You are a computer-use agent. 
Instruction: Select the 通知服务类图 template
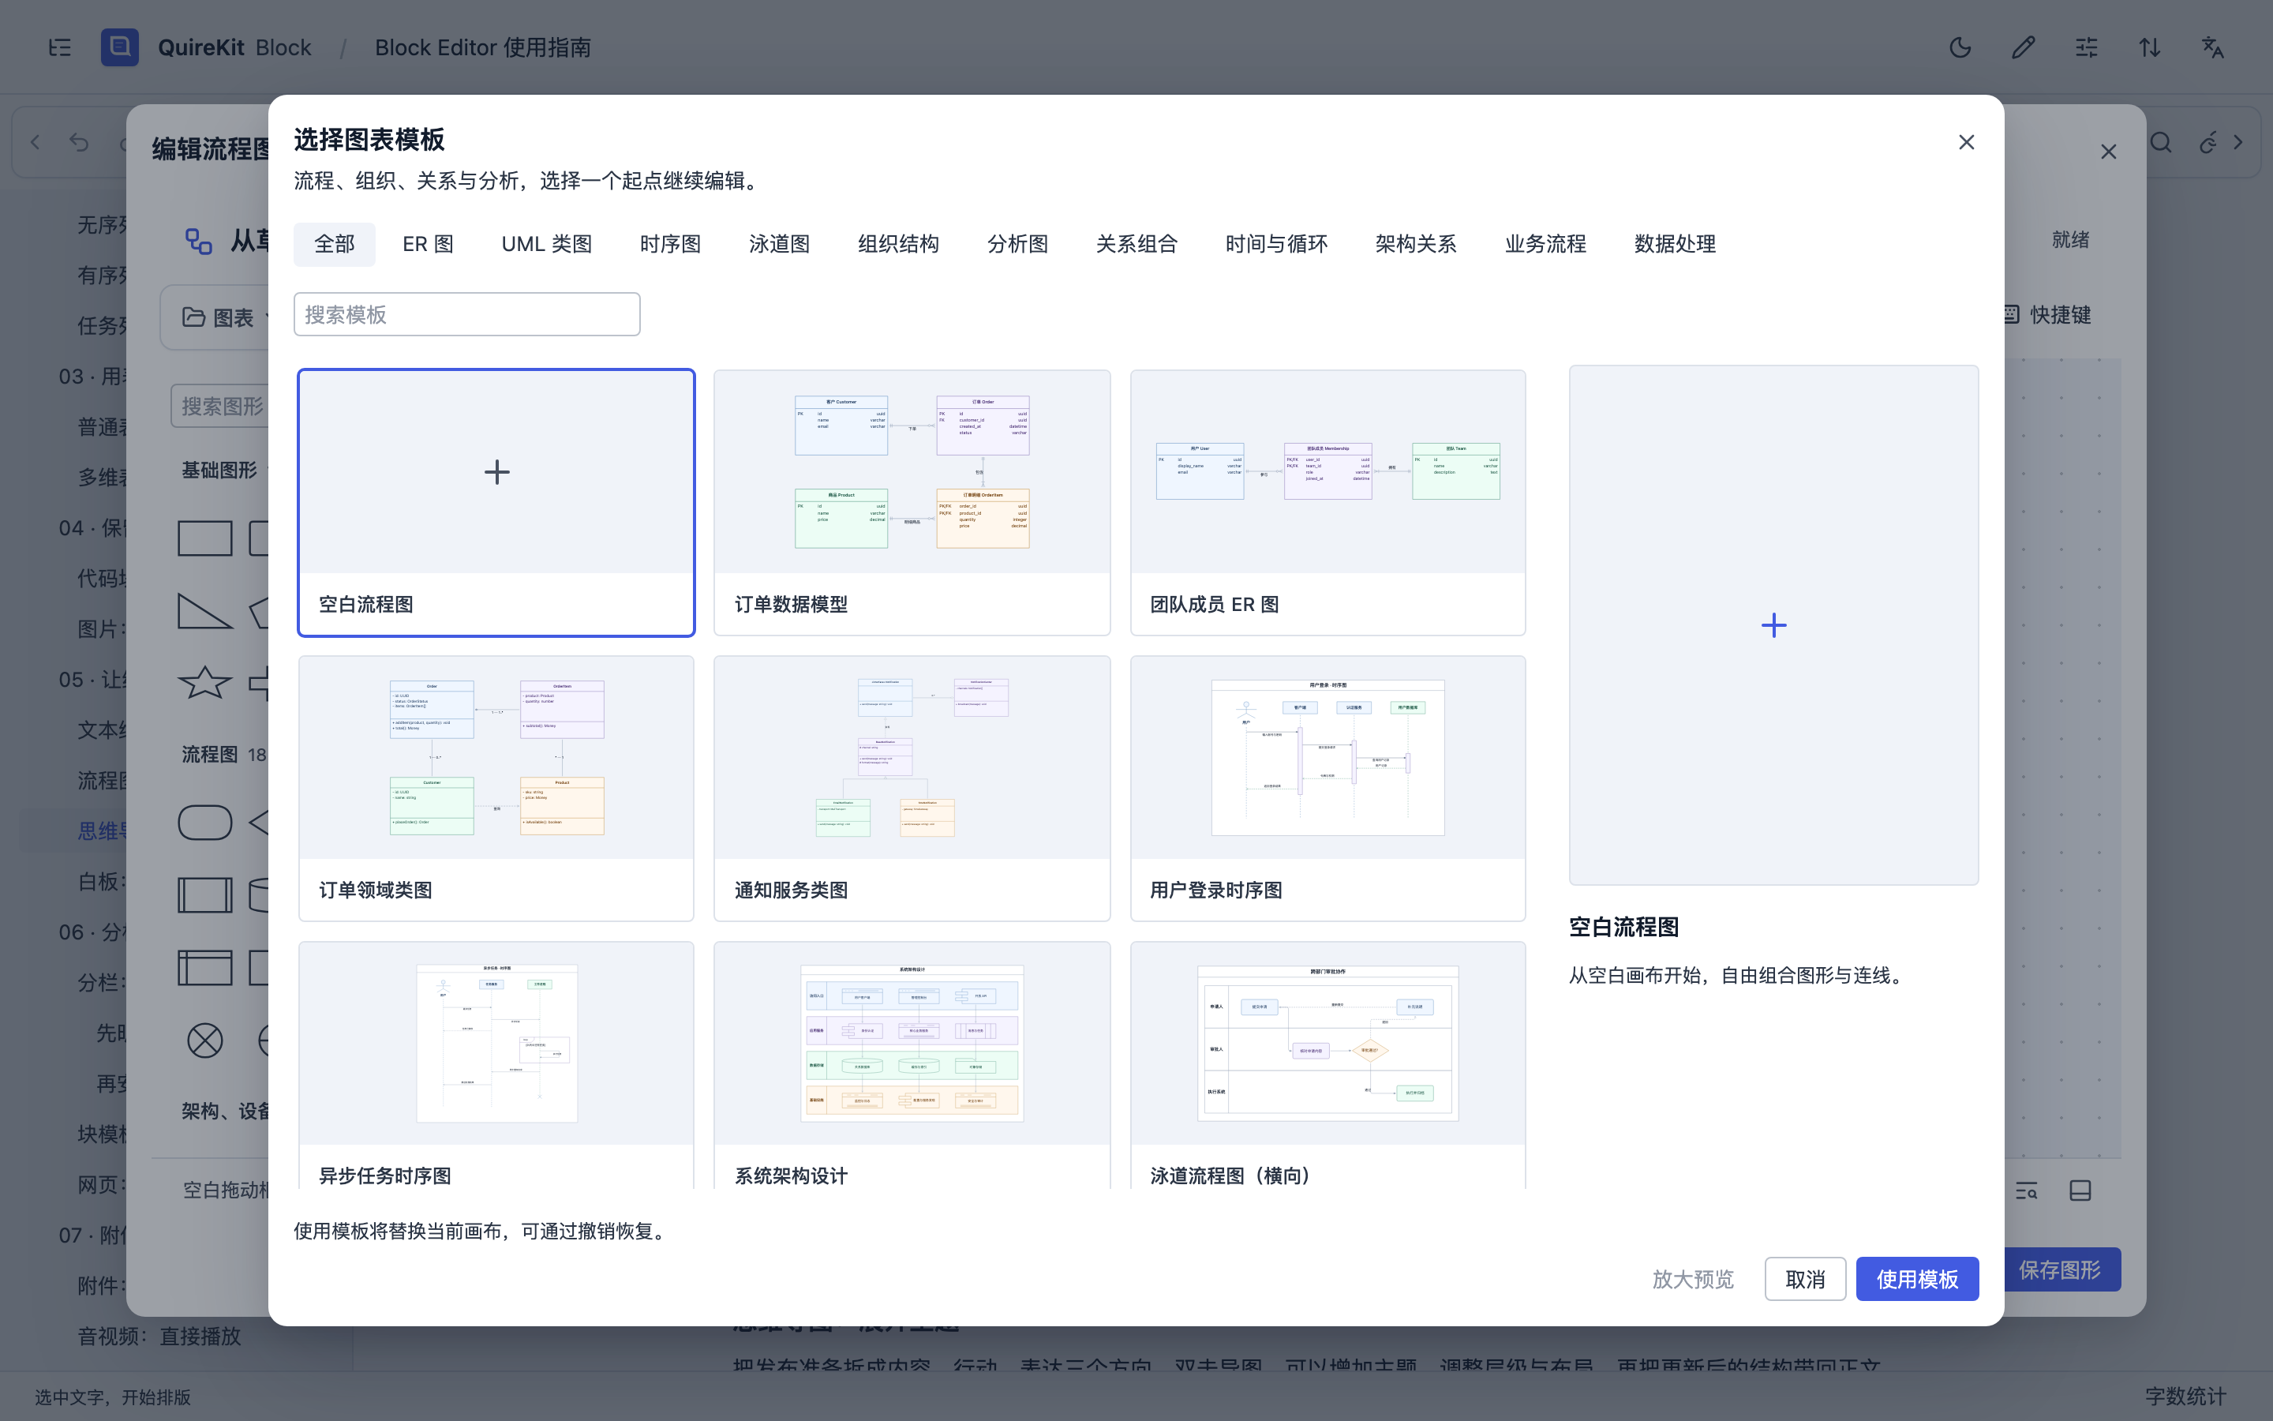912,789
